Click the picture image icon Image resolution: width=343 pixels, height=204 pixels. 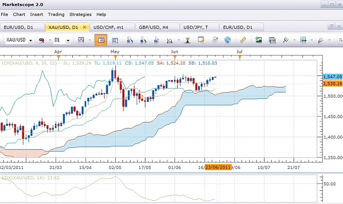click(258, 40)
